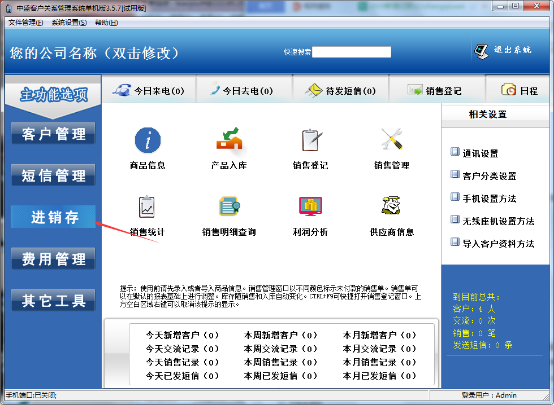554x405 pixels.
Task: Click the 交流: 0 次 statistic
Action: tap(474, 321)
